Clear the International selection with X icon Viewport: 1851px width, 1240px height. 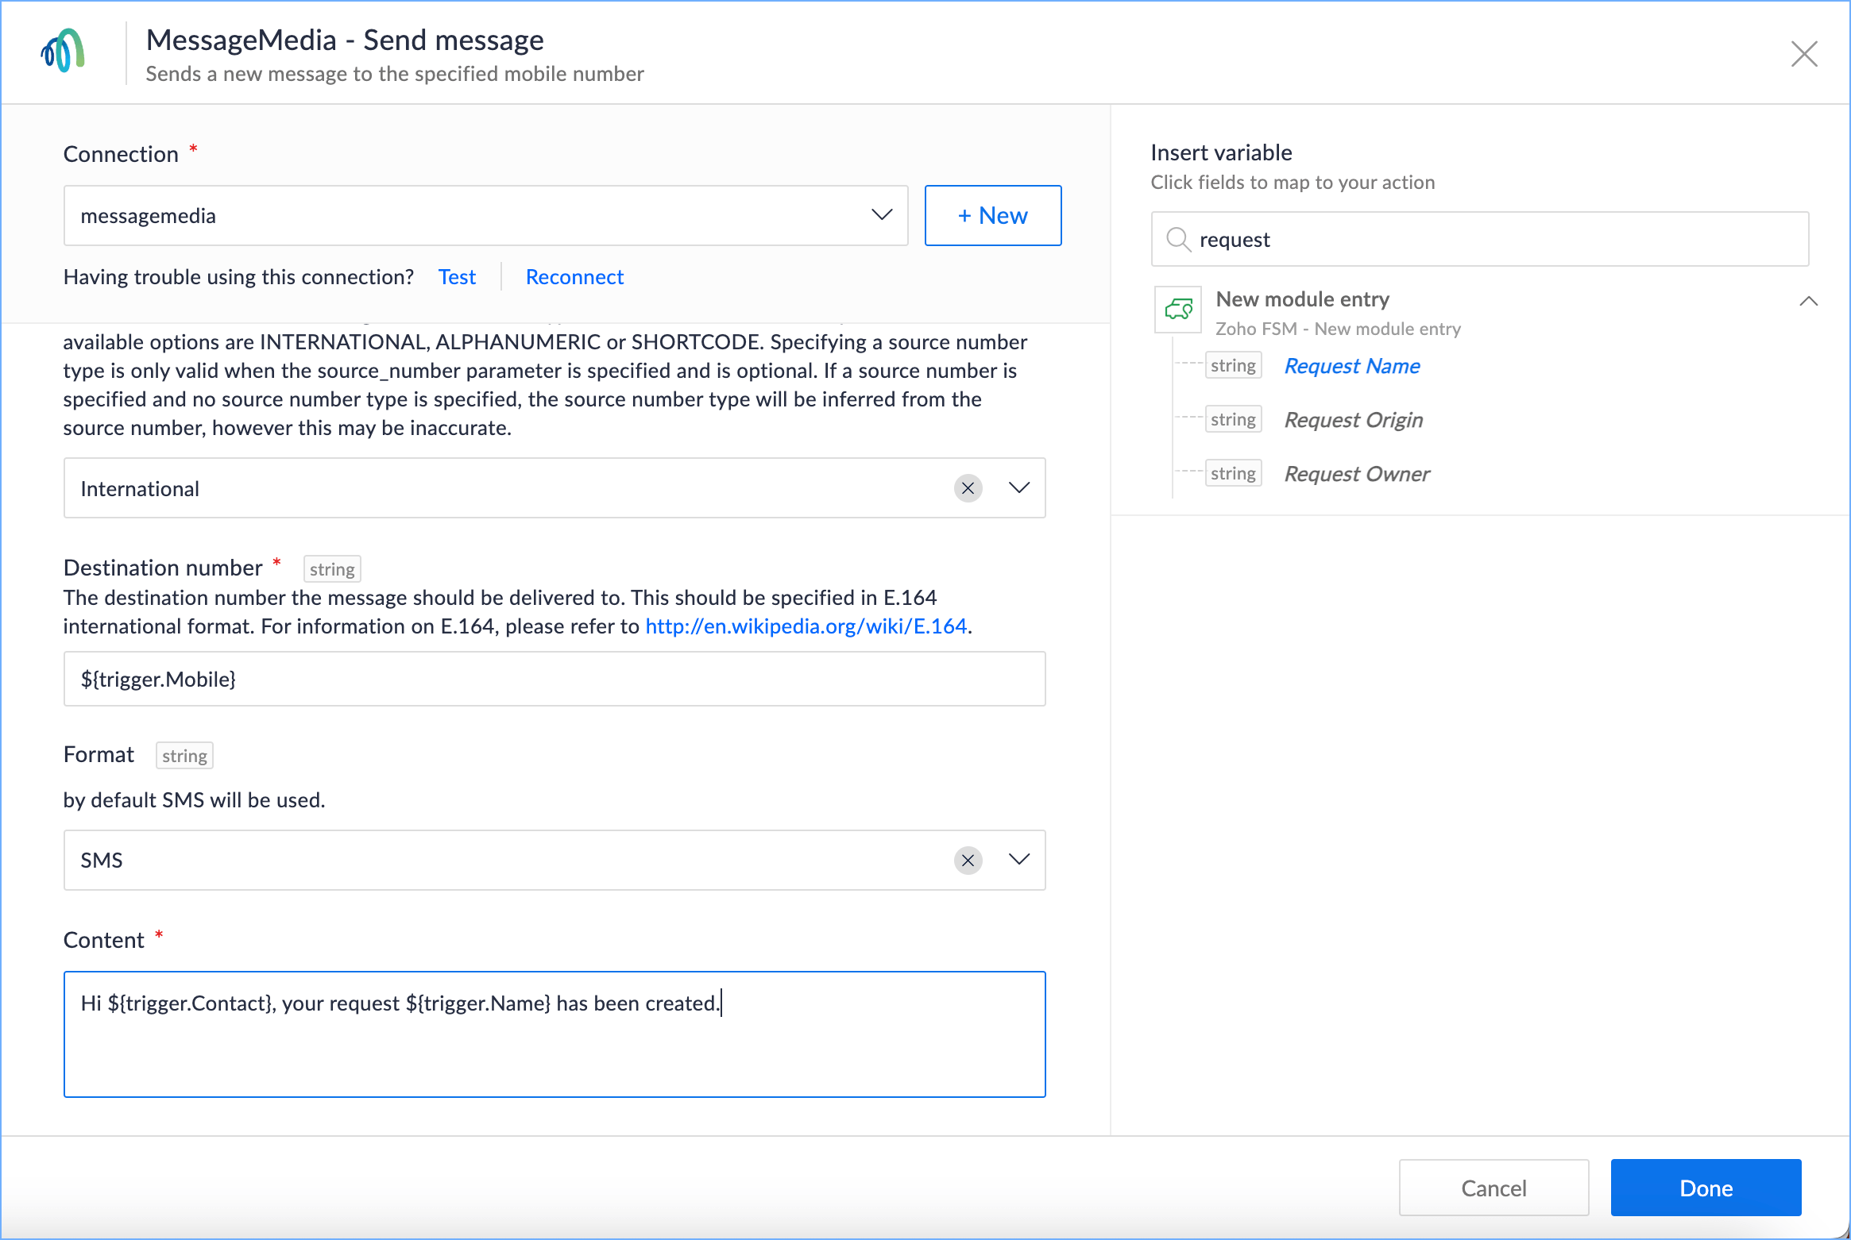pyautogui.click(x=968, y=488)
